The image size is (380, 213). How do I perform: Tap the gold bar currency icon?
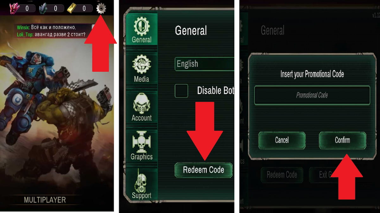[x=72, y=8]
